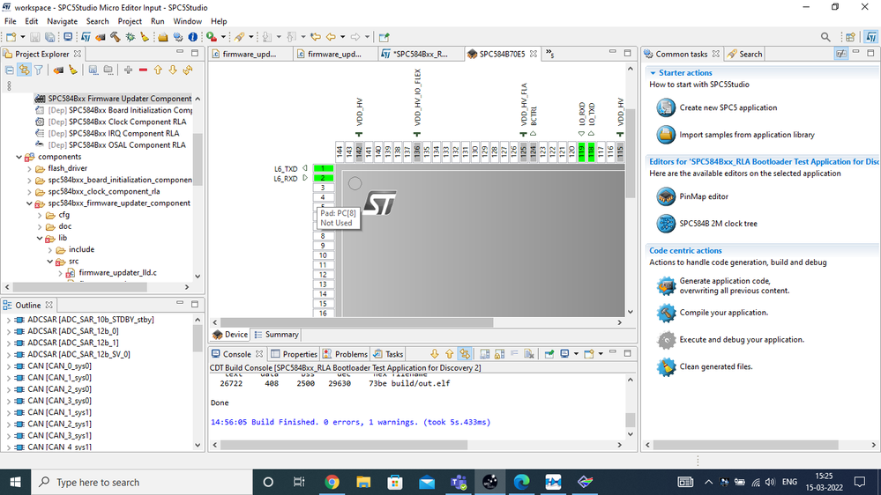This screenshot has width=881, height=495.
Task: Expand spc584bxx_clock_component_rla folder
Action: coord(29,191)
